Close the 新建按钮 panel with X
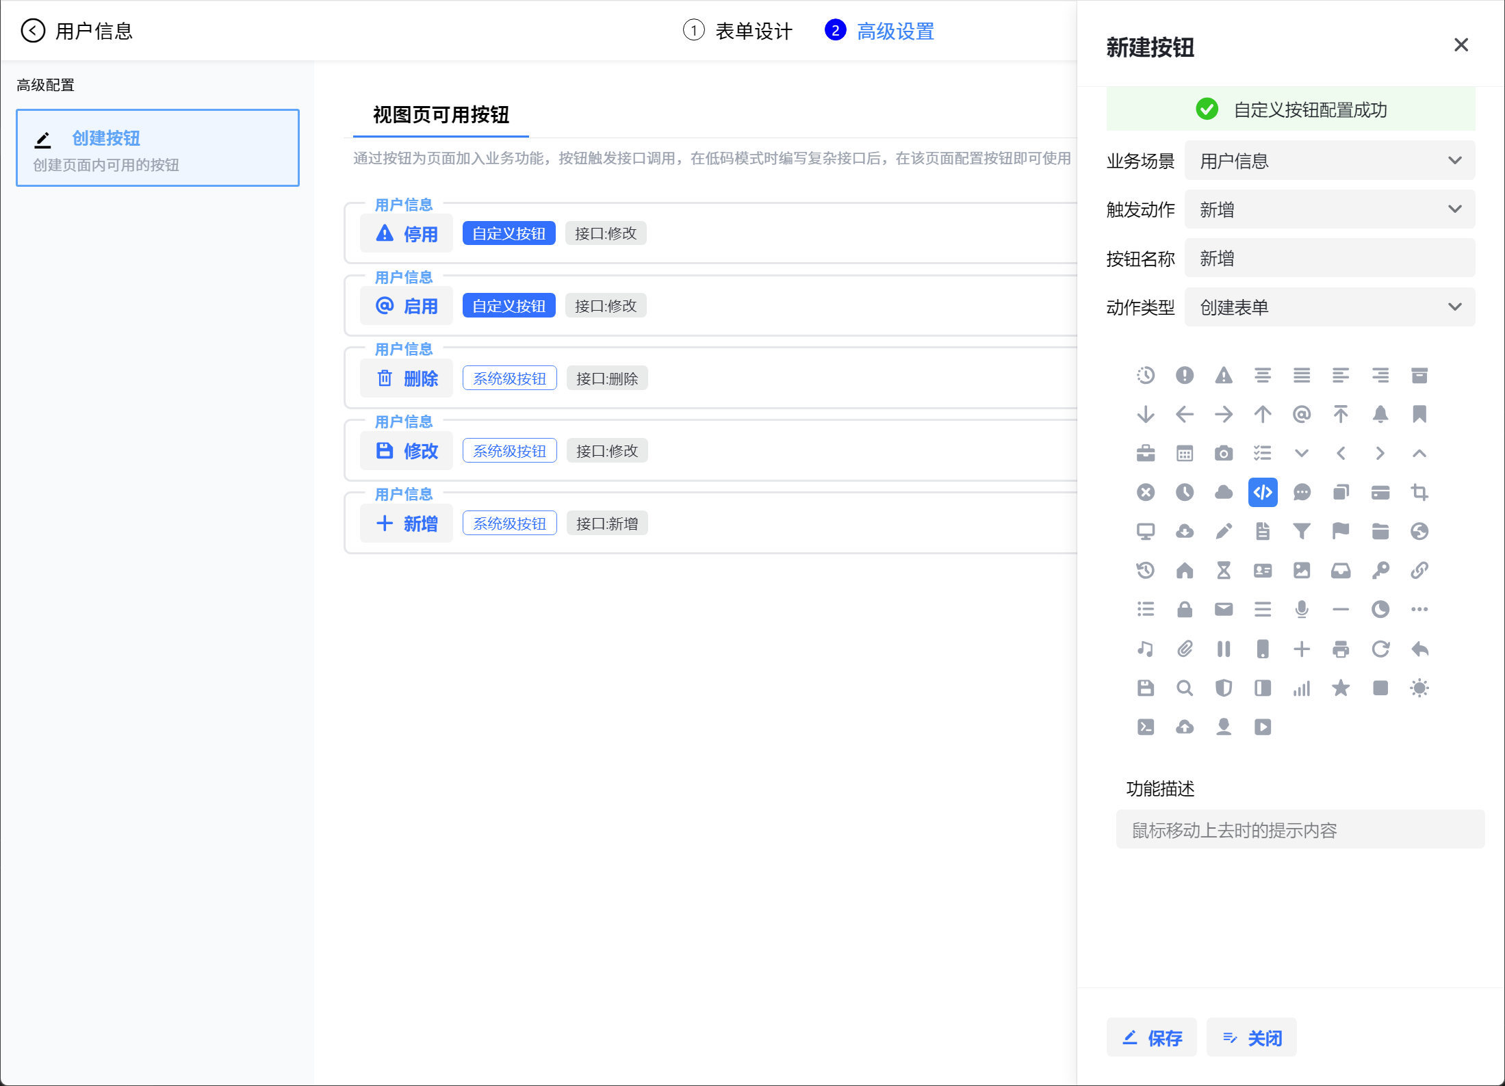This screenshot has width=1505, height=1086. (x=1461, y=45)
